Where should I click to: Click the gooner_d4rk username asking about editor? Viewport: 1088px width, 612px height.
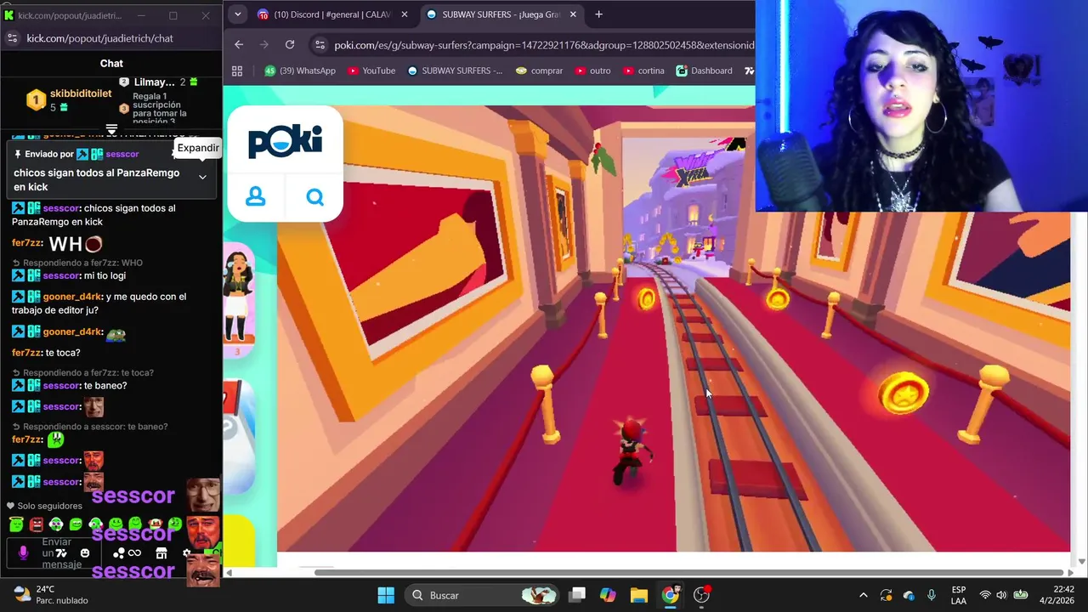tap(72, 297)
